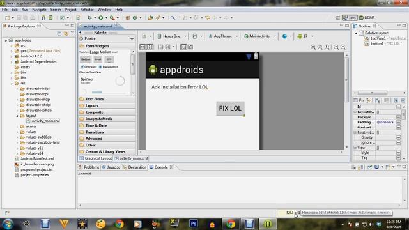Image resolution: width=409 pixels, height=230 pixels.
Task: Click the Debug bug icon in toolbar
Action: click(89, 17)
